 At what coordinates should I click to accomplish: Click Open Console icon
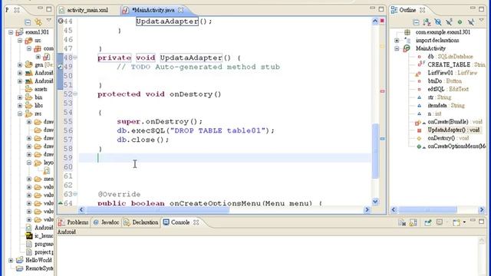(456, 222)
